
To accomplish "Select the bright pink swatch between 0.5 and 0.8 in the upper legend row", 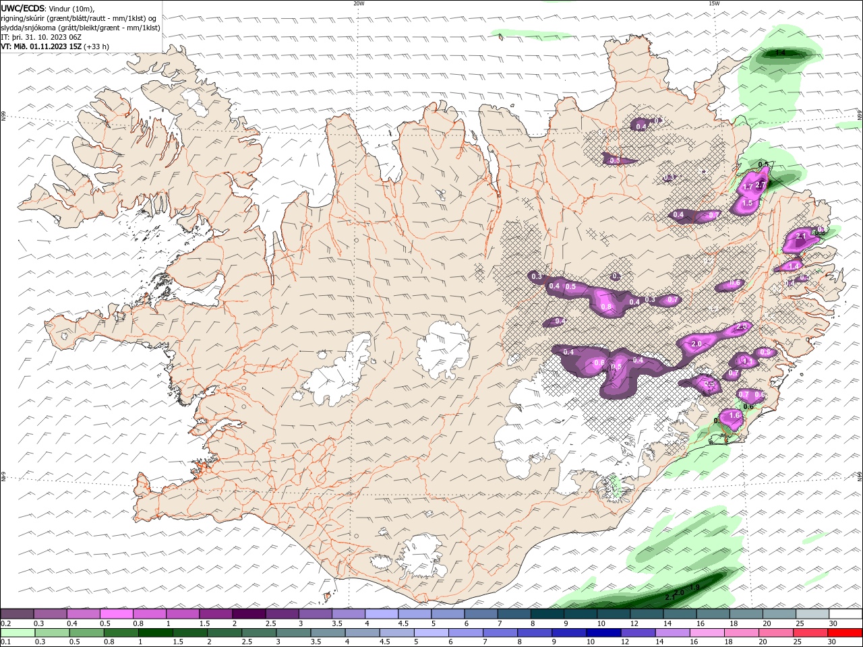I will (x=117, y=614).
